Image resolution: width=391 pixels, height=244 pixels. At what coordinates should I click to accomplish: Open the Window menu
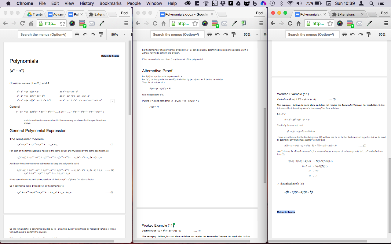pyautogui.click(x=154, y=3)
